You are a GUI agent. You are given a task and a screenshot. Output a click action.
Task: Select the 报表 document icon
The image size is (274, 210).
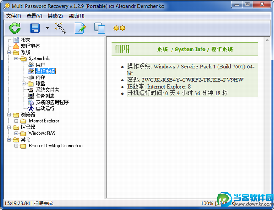pyautogui.click(x=16, y=40)
